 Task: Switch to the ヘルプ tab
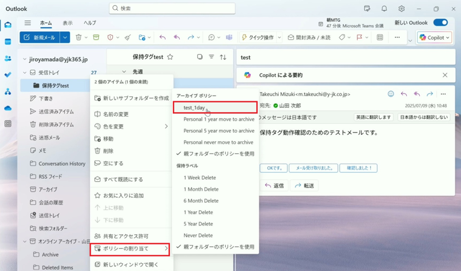90,23
